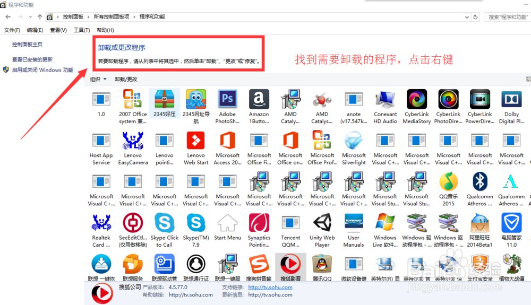The width and height of the screenshot is (531, 305).
Task: Select Lenovo Web Start program
Action: pos(196,148)
